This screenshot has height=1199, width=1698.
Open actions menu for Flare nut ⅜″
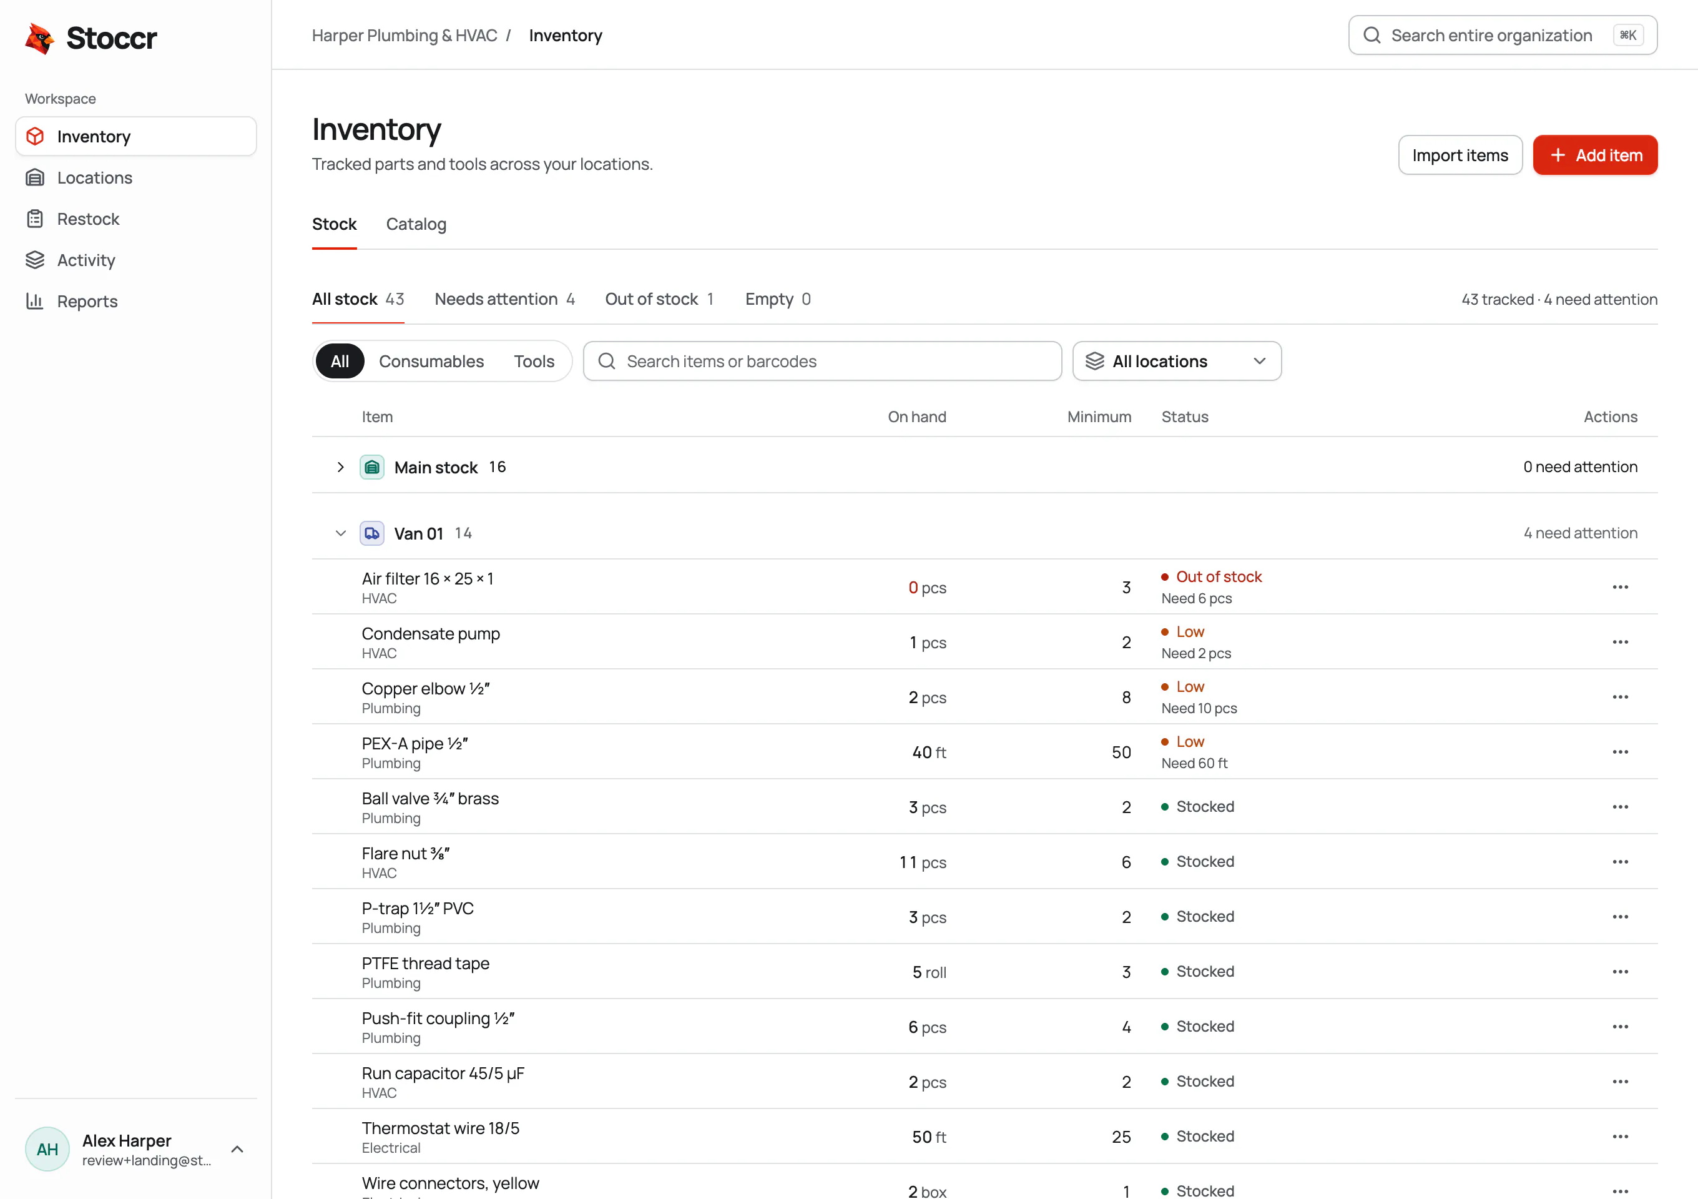pyautogui.click(x=1619, y=862)
